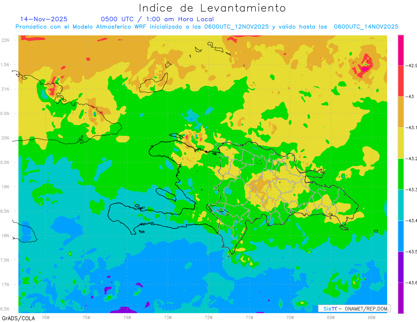
Task: Click the colorbar value "-43.3"
Action: tap(411, 189)
